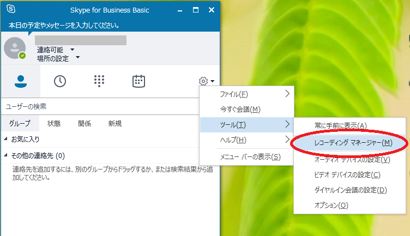Open ダイヤルイン会議の設定(D)

tap(350, 190)
